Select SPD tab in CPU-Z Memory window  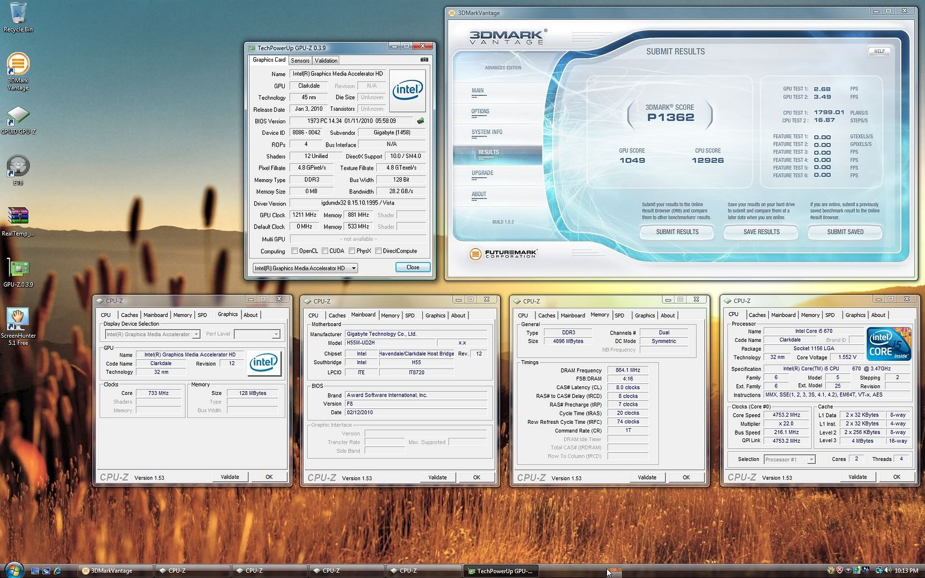pos(619,316)
